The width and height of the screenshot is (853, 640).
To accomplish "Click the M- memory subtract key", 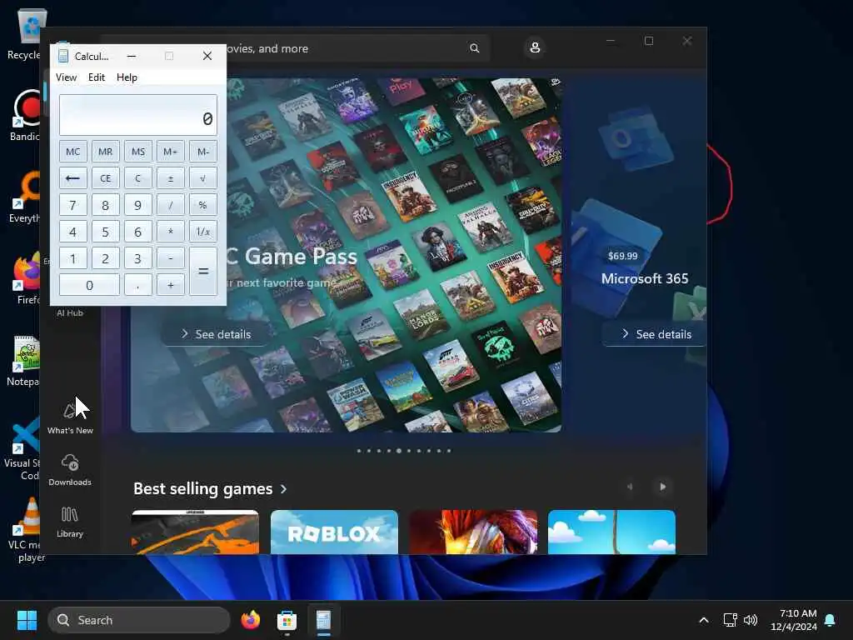I will 203,152.
